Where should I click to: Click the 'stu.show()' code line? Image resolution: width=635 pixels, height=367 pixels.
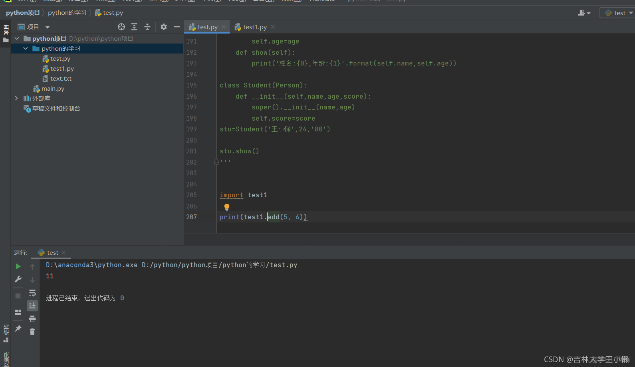pos(240,151)
